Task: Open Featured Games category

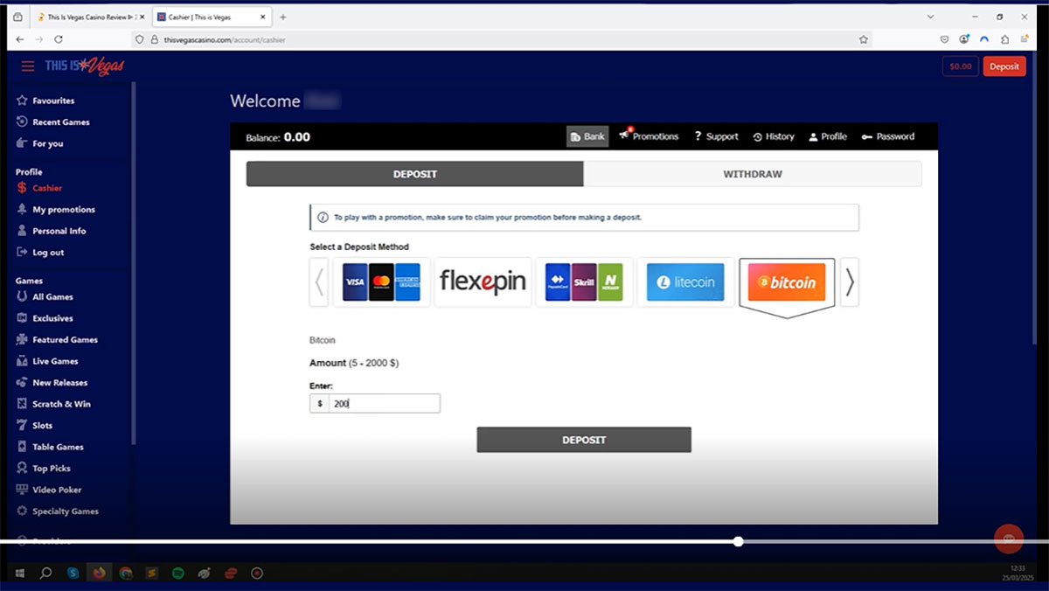Action: 65,340
